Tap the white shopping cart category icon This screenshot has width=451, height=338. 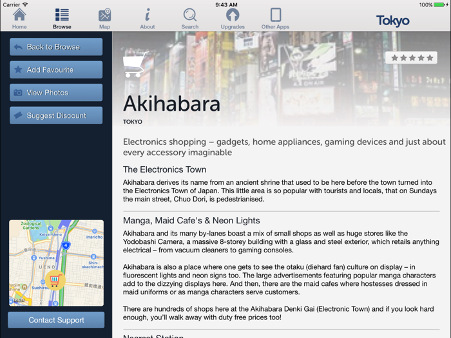tap(135, 64)
